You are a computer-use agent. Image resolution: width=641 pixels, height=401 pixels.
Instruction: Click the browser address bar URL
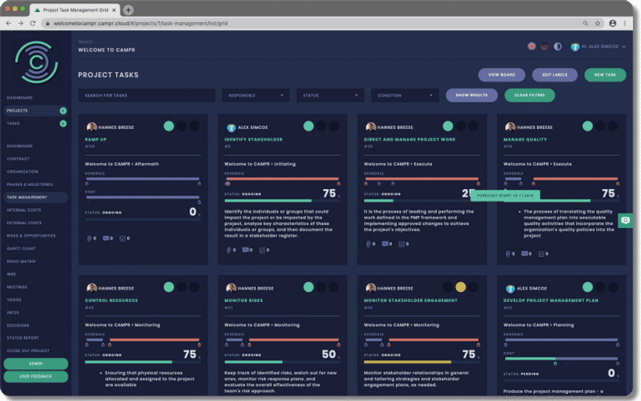point(141,23)
